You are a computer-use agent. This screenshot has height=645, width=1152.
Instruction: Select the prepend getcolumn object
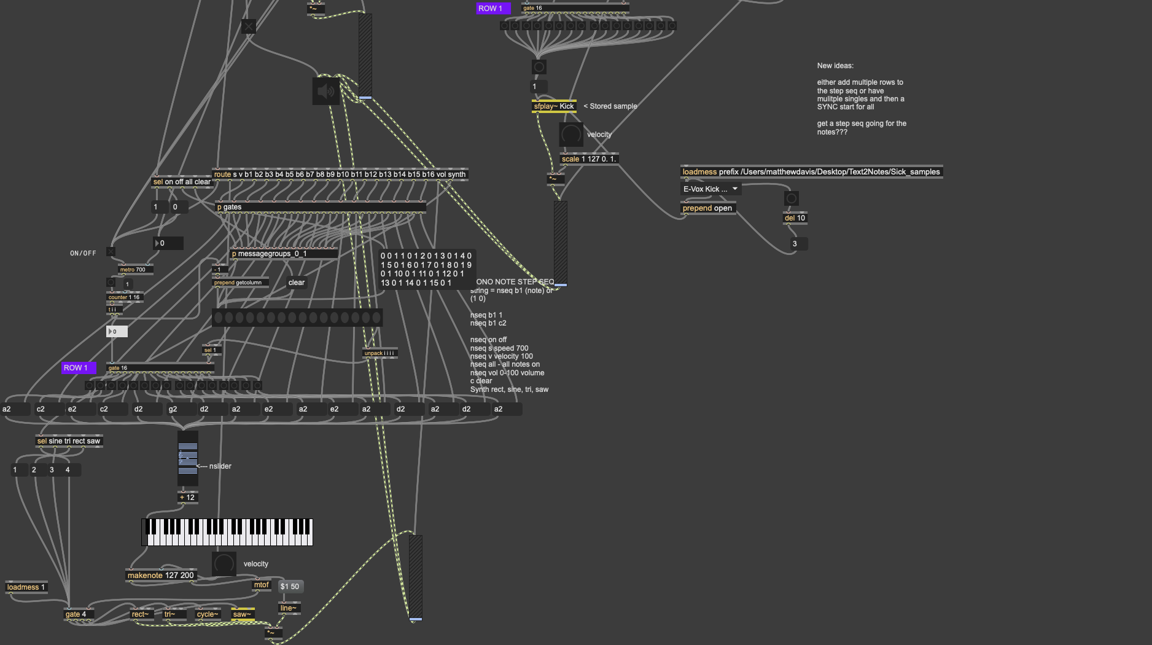tap(240, 283)
